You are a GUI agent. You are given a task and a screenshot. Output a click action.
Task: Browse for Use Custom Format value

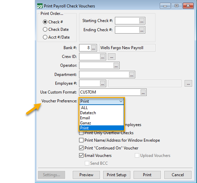click(143, 92)
